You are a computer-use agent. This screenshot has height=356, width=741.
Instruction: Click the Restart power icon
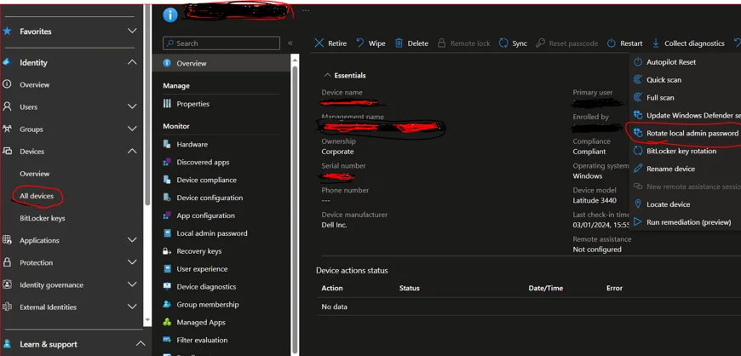pos(612,43)
